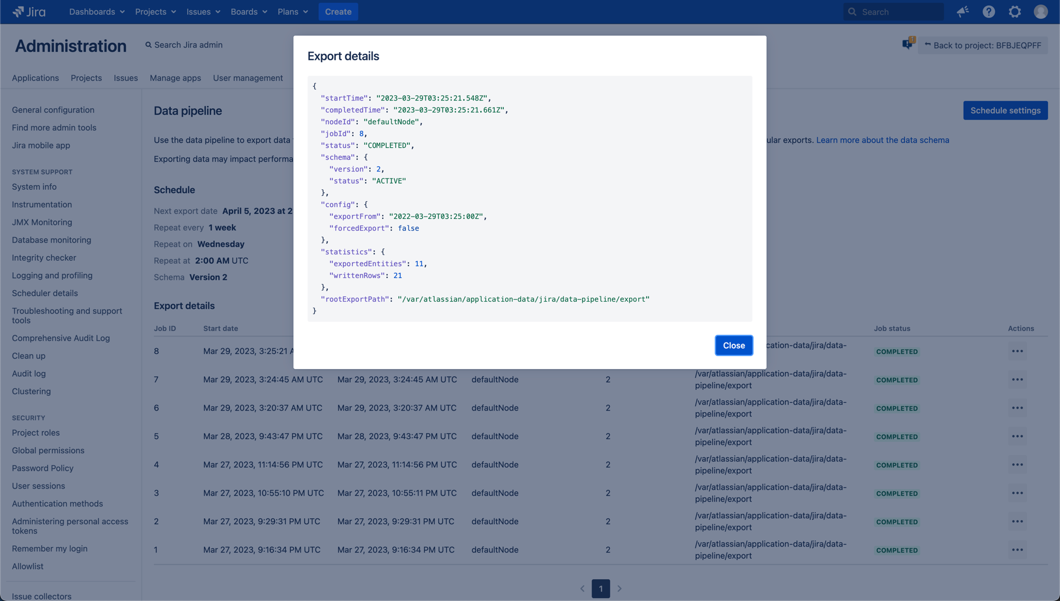This screenshot has width=1060, height=601.
Task: Expand the Dashboards dropdown
Action: pos(96,12)
